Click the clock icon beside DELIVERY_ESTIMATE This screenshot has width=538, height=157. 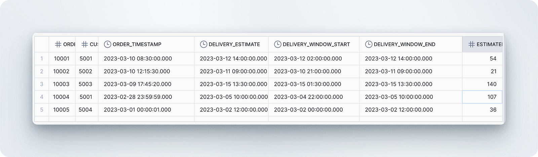tap(203, 44)
